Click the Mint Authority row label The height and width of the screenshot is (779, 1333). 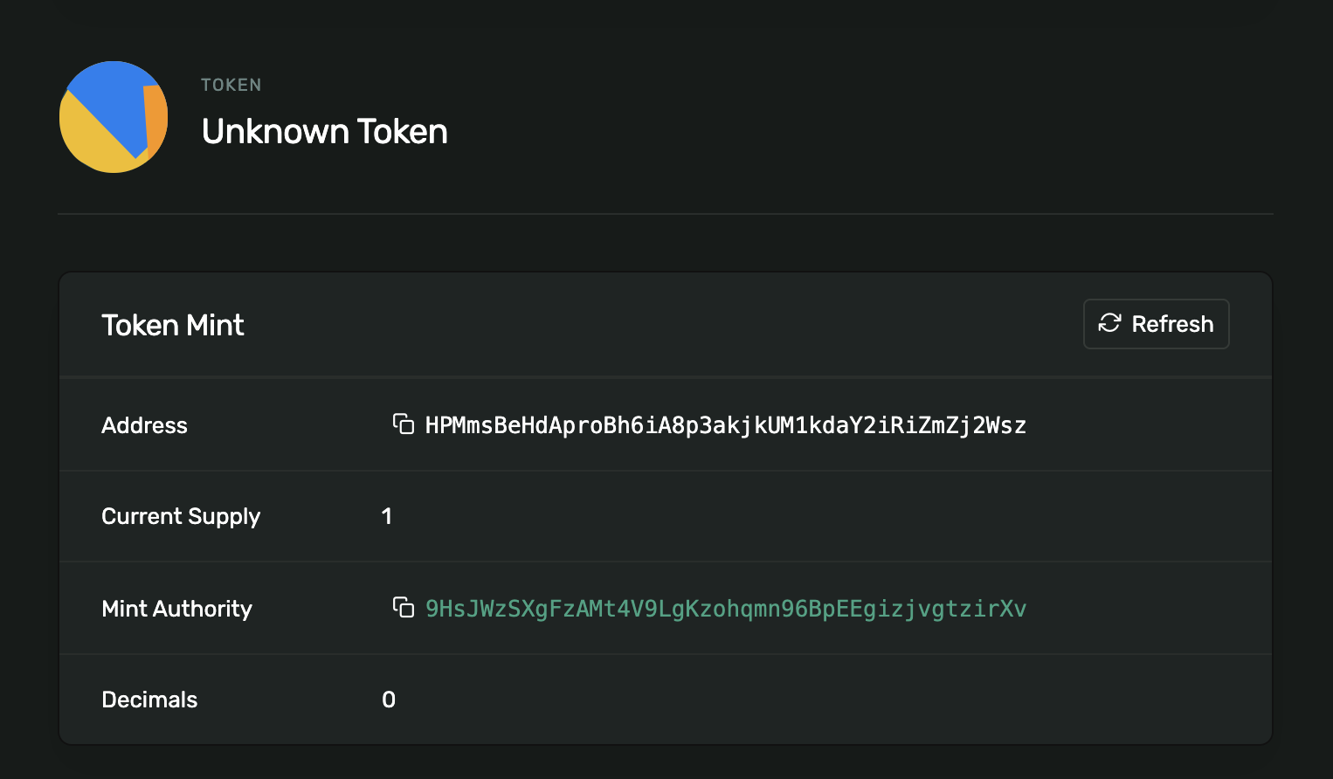[176, 609]
